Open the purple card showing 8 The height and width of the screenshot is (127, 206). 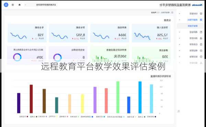click(x=68, y=55)
